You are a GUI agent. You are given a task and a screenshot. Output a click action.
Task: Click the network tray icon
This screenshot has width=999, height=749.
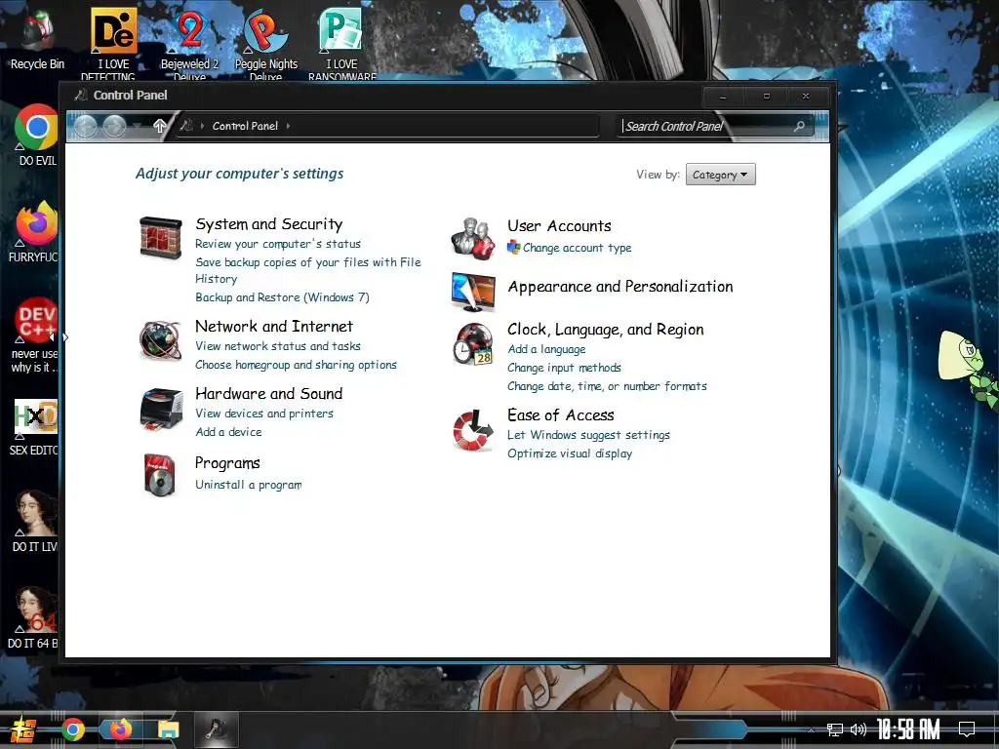tap(834, 729)
